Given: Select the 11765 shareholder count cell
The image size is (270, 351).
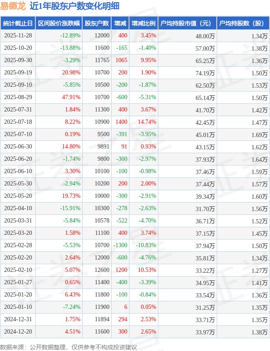Looking at the screenshot, I should pyautogui.click(x=102, y=60).
